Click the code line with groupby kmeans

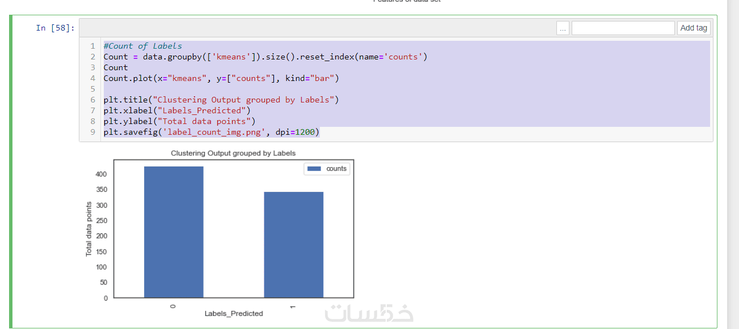click(x=265, y=57)
